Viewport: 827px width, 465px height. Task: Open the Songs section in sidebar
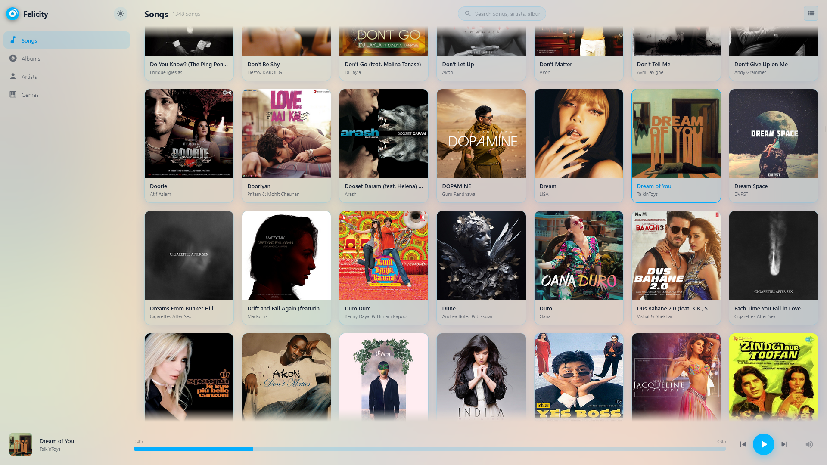pyautogui.click(x=67, y=40)
